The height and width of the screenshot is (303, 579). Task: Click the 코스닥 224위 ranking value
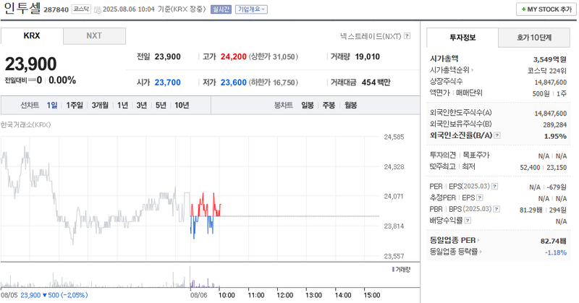pyautogui.click(x=547, y=71)
